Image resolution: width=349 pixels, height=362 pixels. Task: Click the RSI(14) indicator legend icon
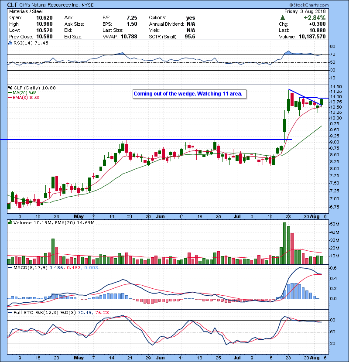click(10, 43)
